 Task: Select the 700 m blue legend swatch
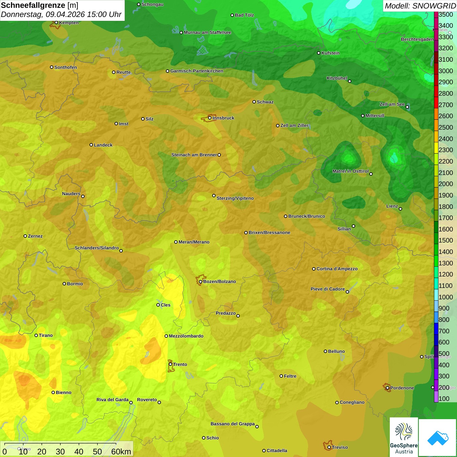click(x=436, y=328)
